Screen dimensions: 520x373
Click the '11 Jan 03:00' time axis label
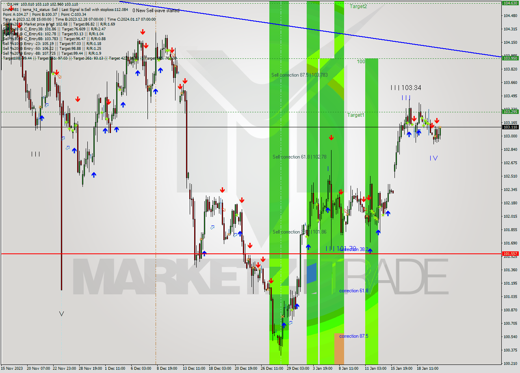[x=375, y=369]
